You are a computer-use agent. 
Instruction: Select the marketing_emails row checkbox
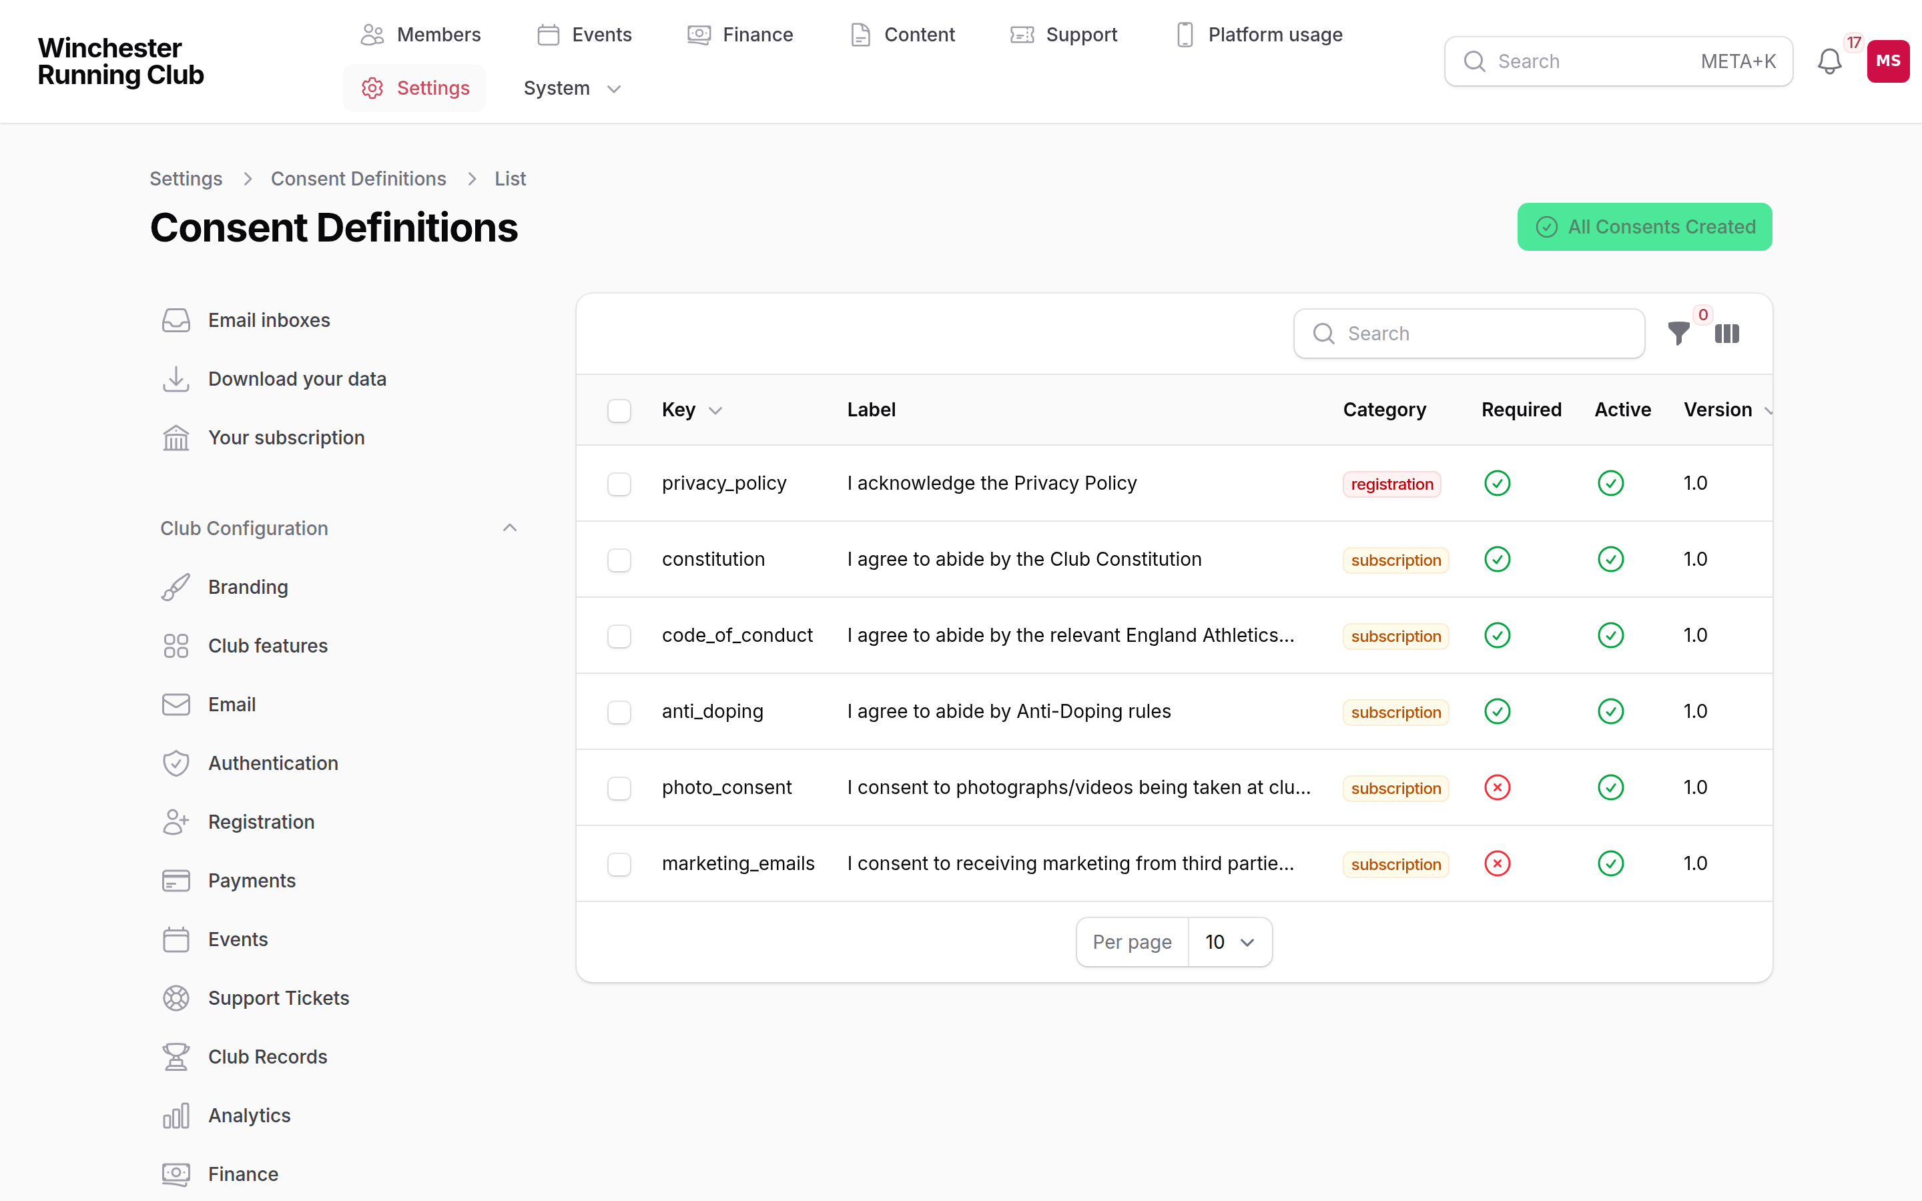pyautogui.click(x=619, y=864)
